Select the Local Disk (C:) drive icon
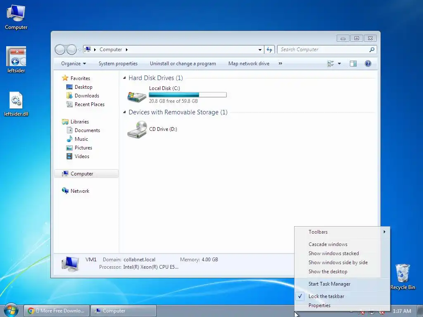Viewport: 423px width, 317px height. (x=137, y=97)
